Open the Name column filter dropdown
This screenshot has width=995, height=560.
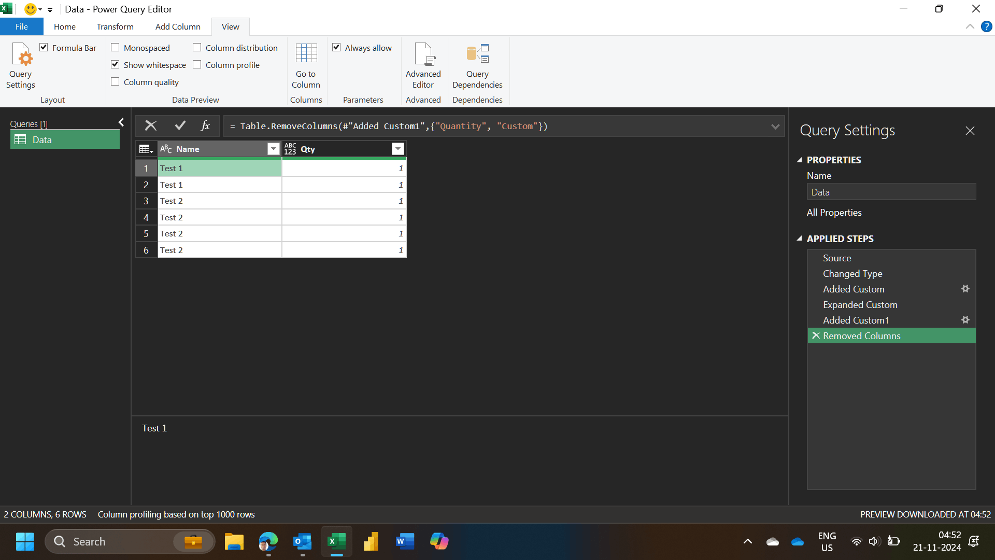(273, 149)
